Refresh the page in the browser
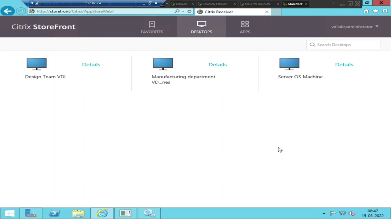Screen dimensions: 391x219 point(189,11)
